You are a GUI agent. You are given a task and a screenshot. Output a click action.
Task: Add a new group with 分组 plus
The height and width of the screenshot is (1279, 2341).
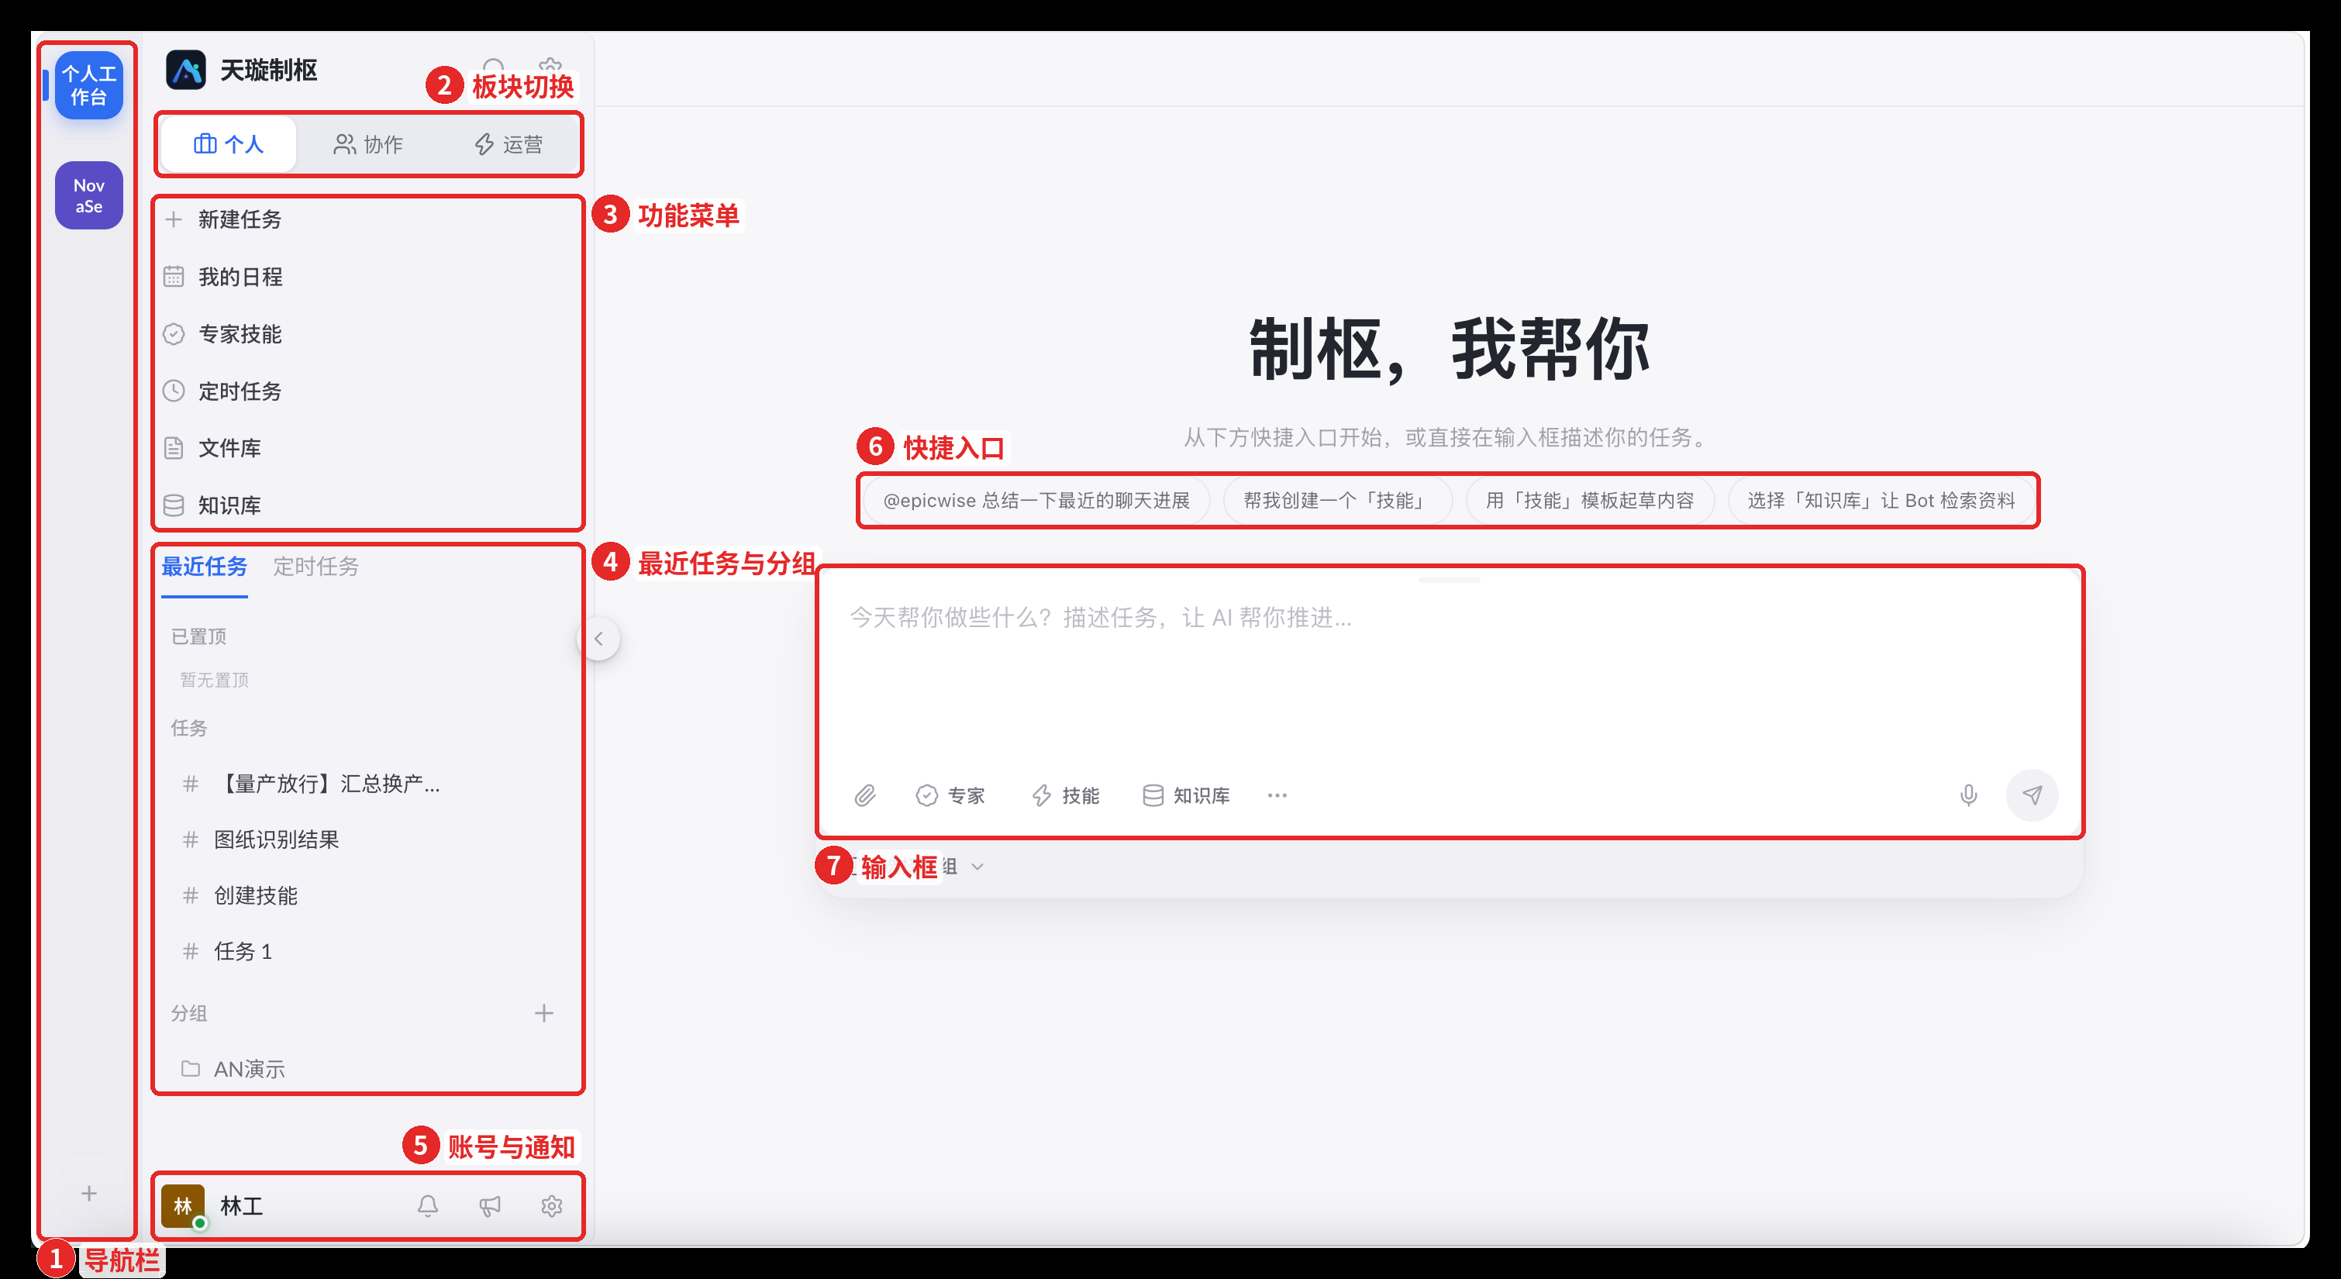point(543,1012)
